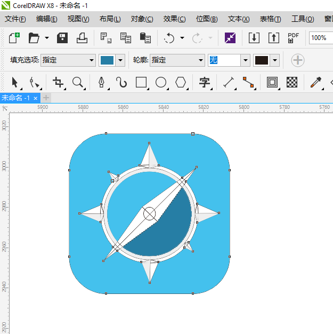Import a file with the Import icon

254,38
